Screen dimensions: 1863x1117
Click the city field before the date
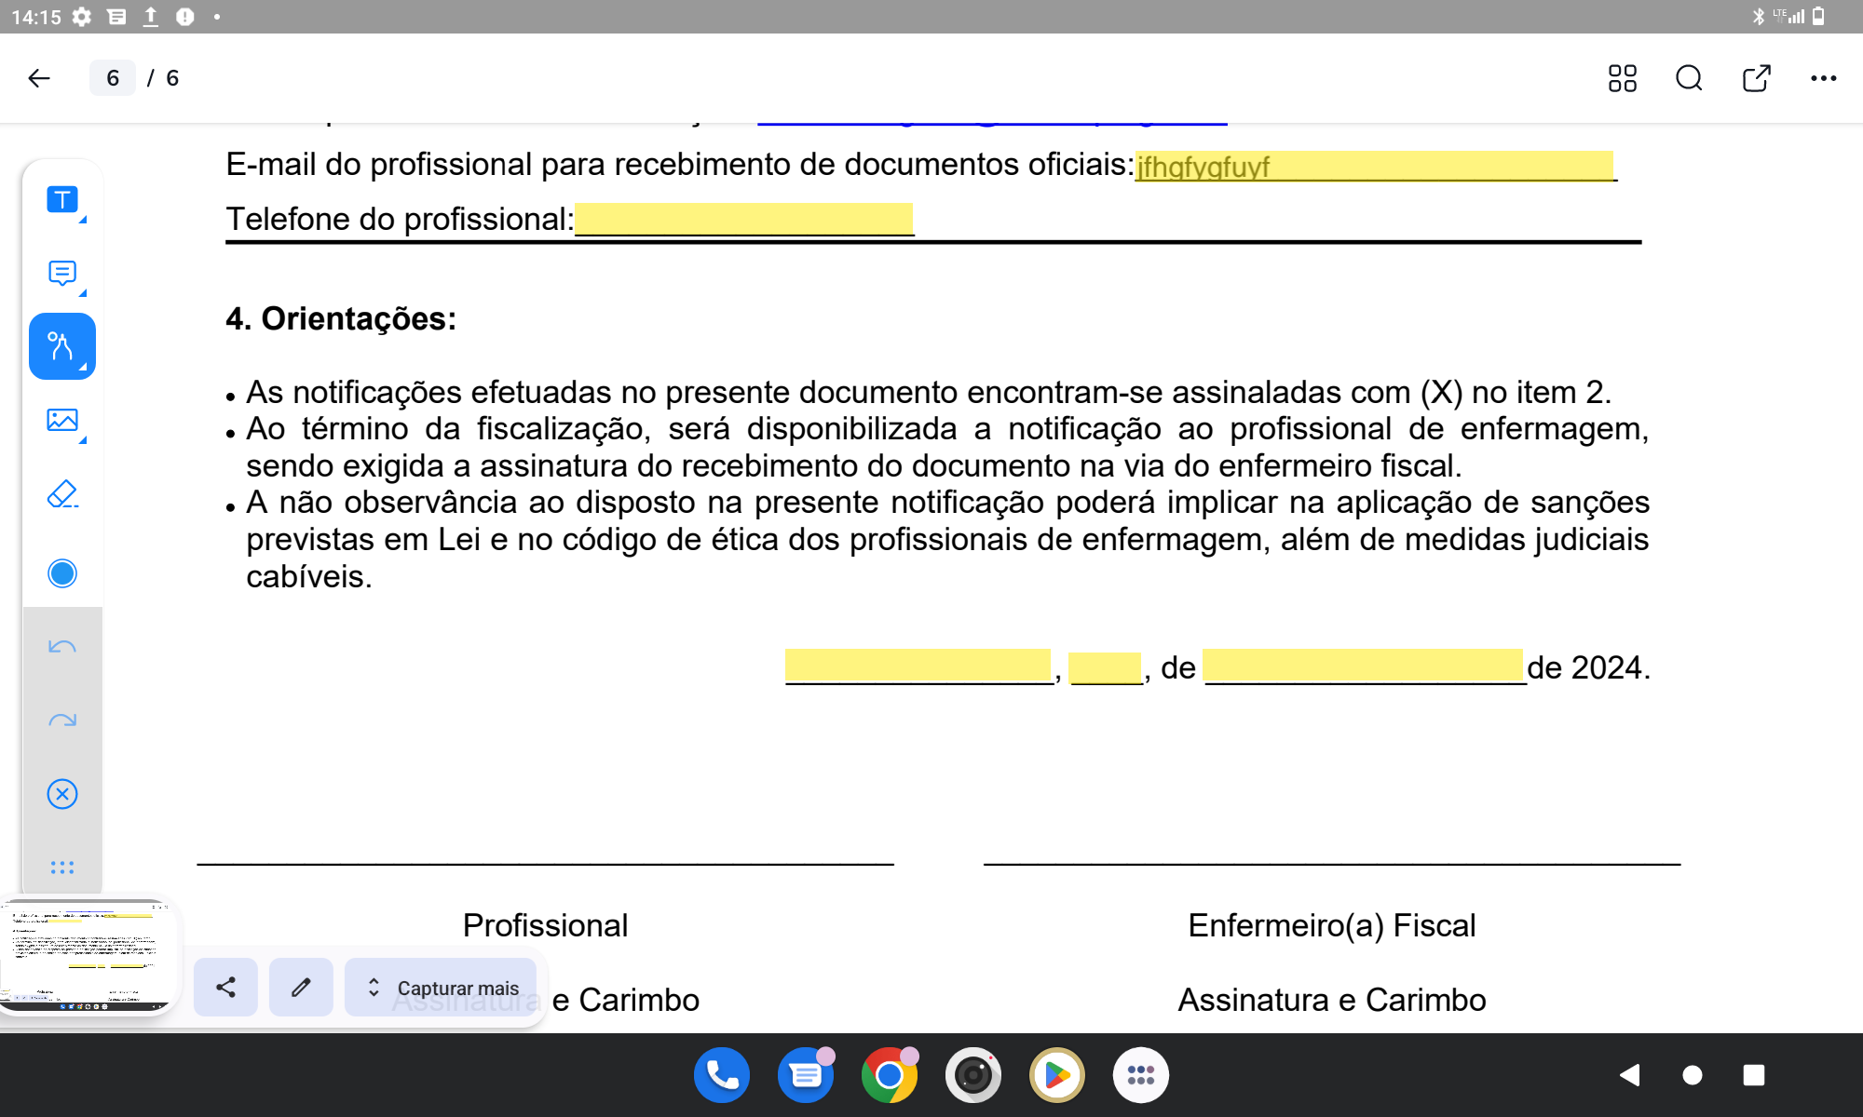point(918,666)
